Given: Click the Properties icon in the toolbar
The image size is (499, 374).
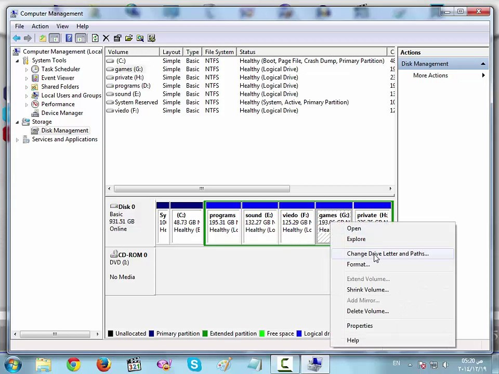Looking at the screenshot, I should pos(117,38).
